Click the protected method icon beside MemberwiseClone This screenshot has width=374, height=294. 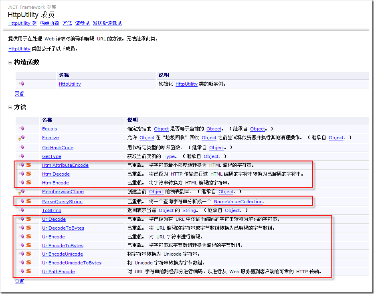(21, 192)
